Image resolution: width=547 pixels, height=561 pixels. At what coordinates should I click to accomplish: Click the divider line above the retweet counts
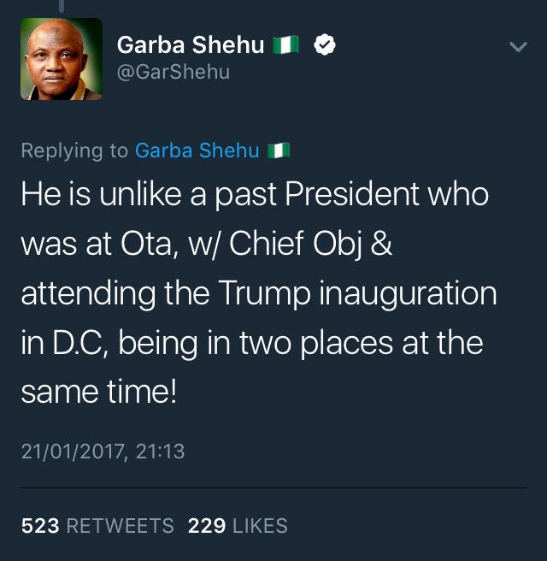(x=273, y=487)
